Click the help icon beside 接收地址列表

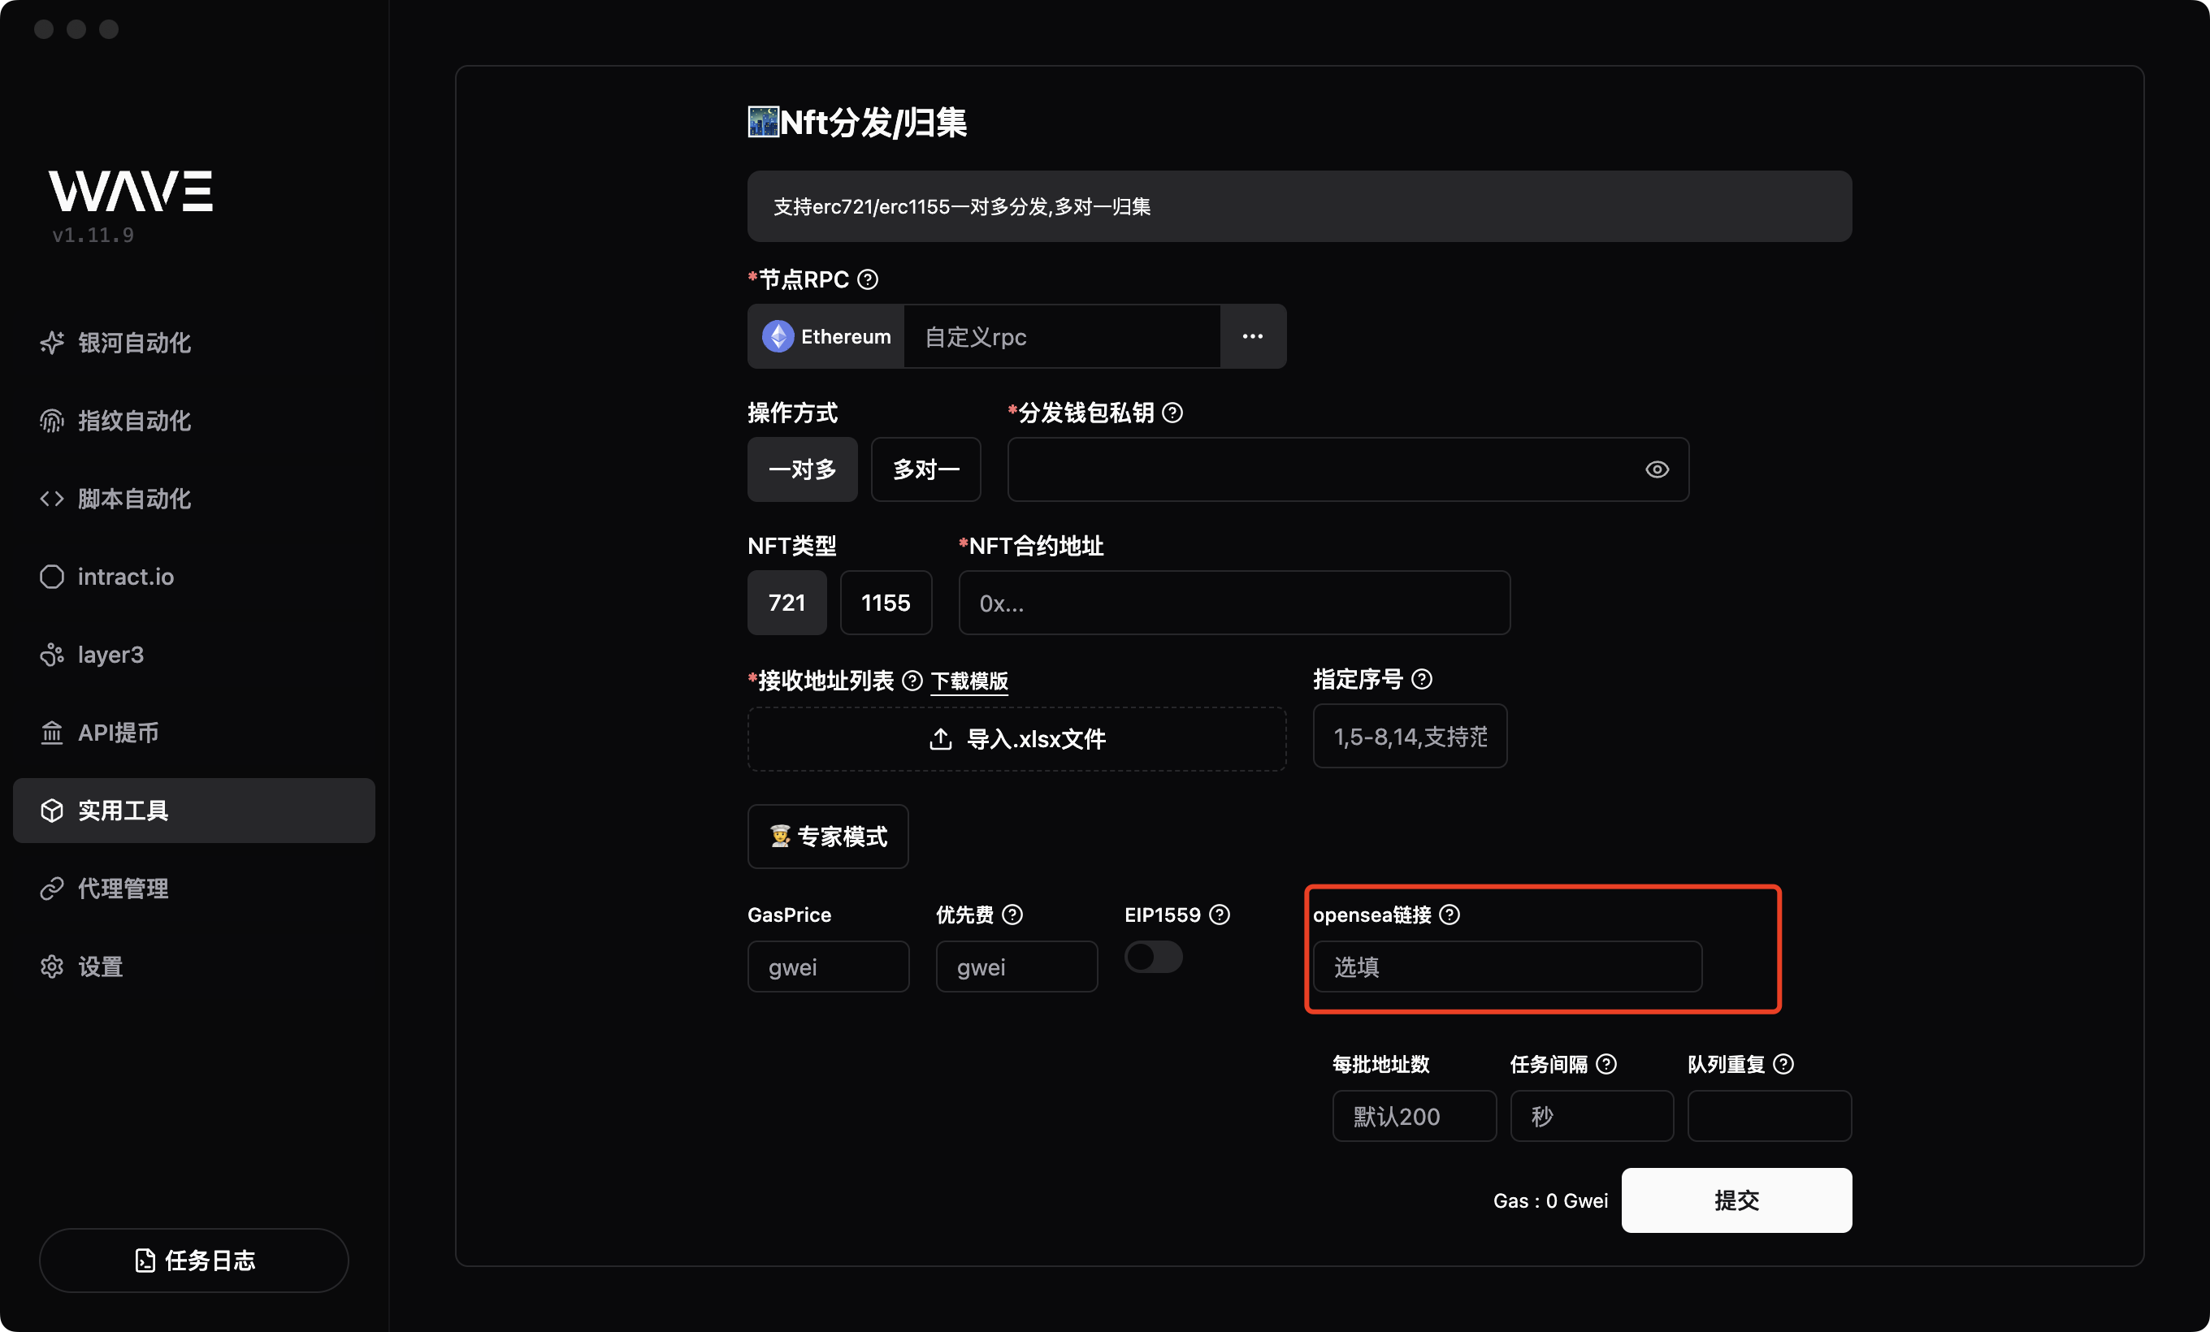click(x=912, y=681)
